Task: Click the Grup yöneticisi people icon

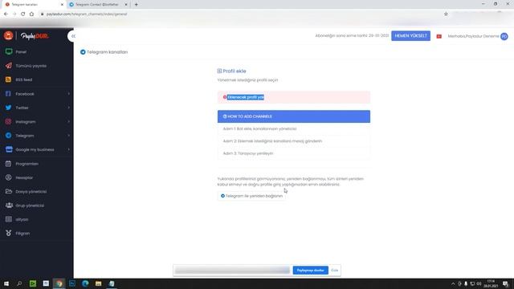Action: 9,206
